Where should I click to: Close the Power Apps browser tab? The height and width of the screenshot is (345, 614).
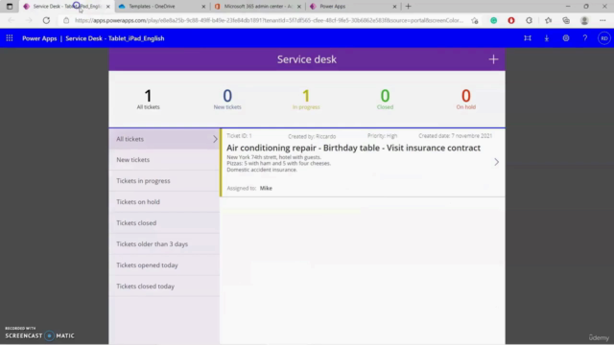click(394, 7)
